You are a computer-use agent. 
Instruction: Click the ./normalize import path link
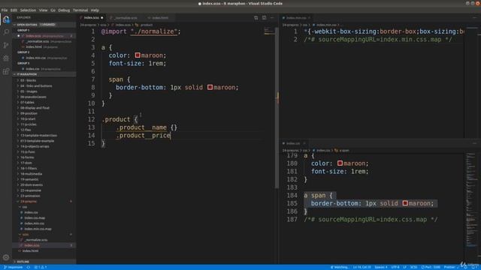[153, 31]
